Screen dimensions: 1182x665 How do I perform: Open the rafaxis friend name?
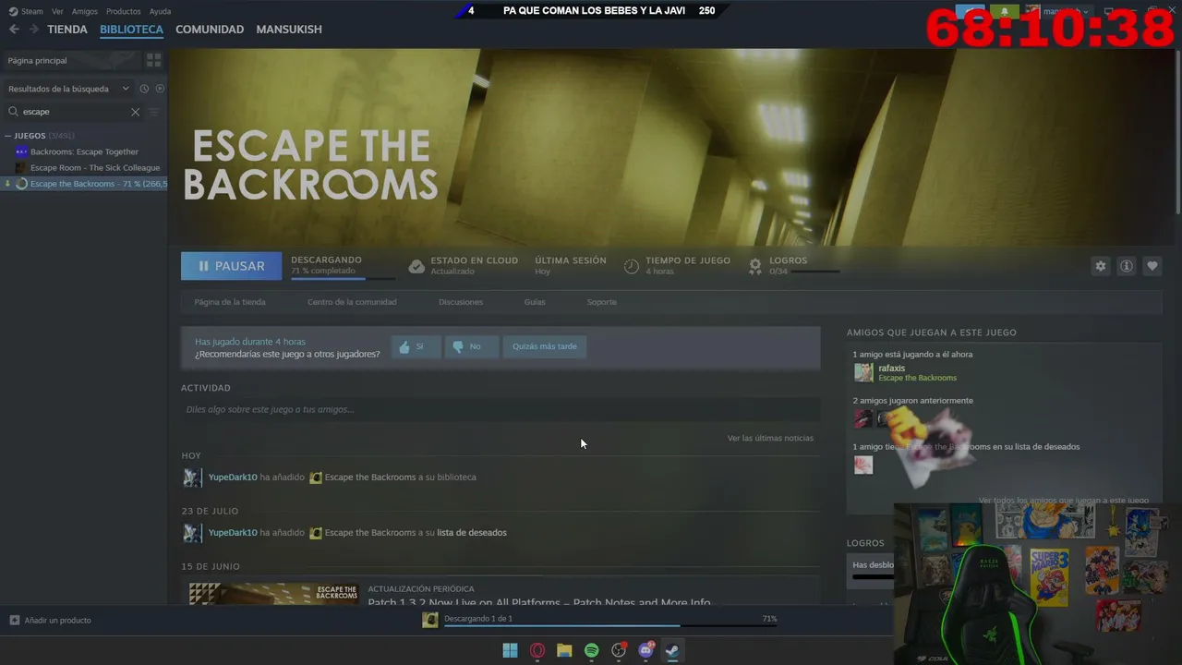[892, 369]
